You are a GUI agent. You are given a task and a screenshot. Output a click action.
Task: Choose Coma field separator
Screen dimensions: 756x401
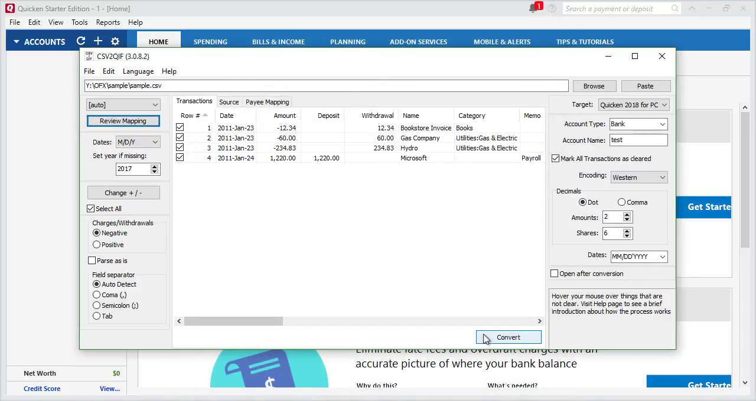tap(97, 294)
